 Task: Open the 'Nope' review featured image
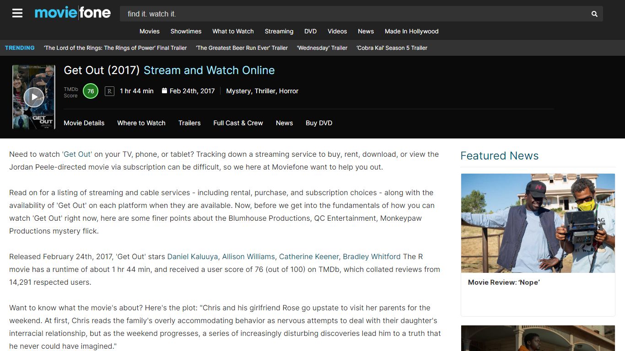click(x=538, y=223)
